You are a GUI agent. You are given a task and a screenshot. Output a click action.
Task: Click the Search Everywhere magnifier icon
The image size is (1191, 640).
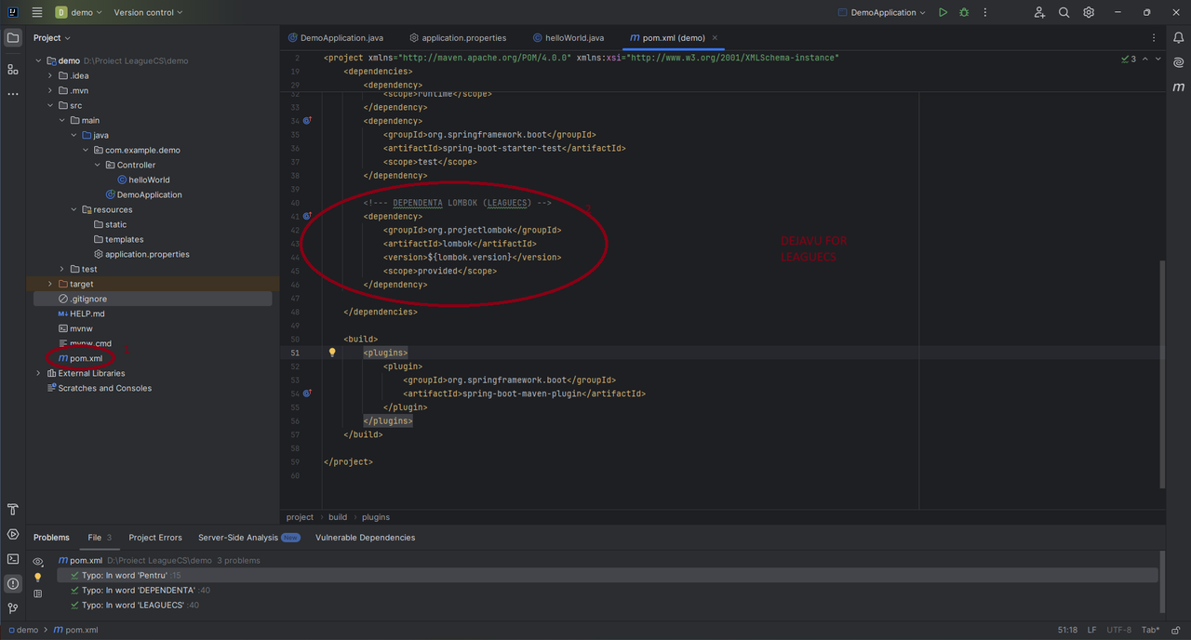tap(1064, 12)
